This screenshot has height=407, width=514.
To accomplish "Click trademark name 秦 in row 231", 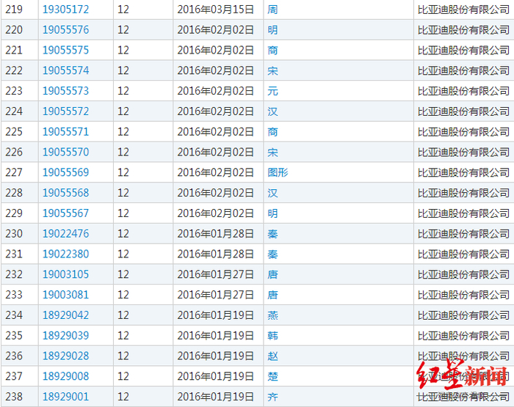I will click(272, 254).
